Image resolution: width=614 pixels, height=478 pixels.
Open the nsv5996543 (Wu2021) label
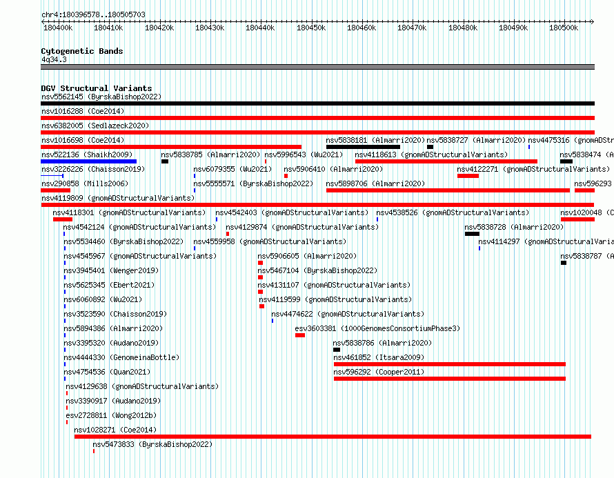click(304, 155)
